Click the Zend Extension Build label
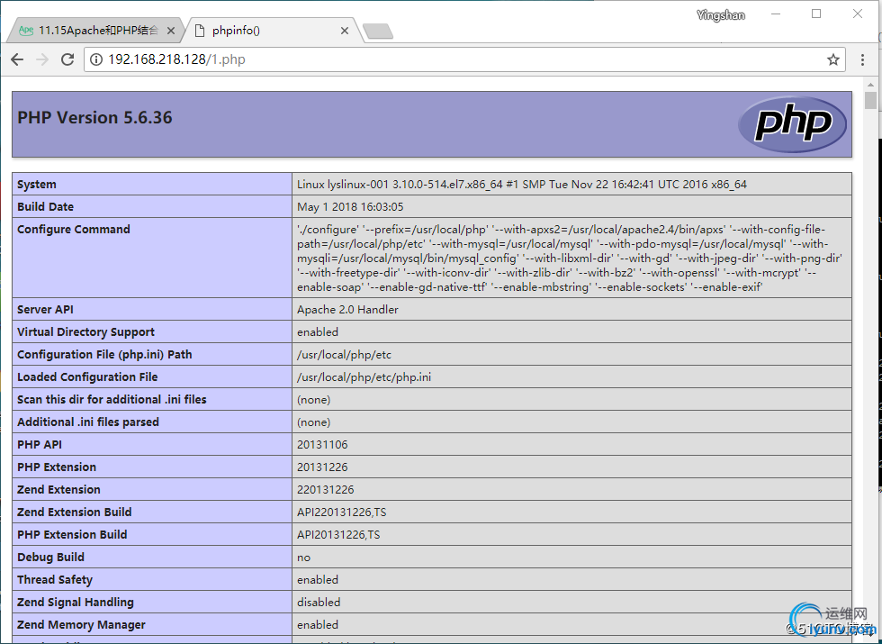 74,512
